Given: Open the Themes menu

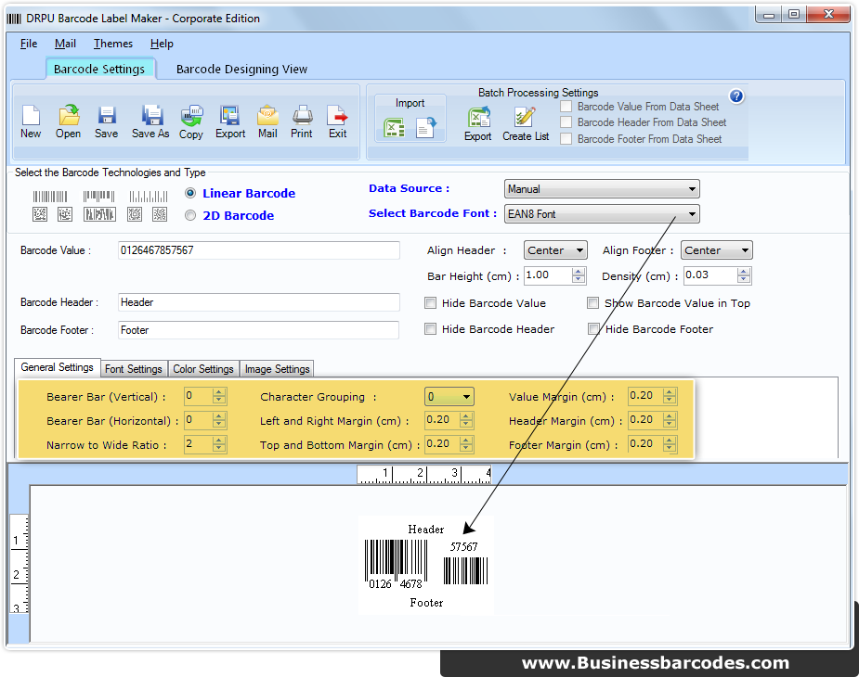Looking at the screenshot, I should [x=113, y=44].
